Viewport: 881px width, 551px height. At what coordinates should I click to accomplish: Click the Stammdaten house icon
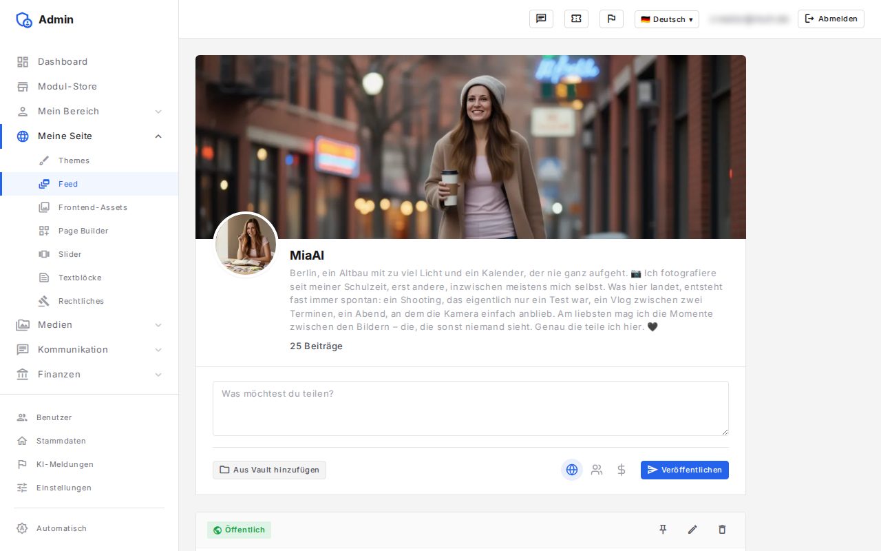click(x=22, y=441)
